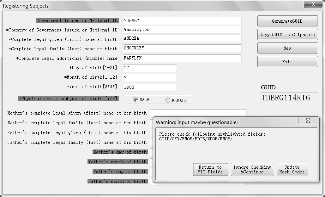Click the GUID output box TDBRG114KT6
This screenshot has width=325, height=197.
(289, 98)
